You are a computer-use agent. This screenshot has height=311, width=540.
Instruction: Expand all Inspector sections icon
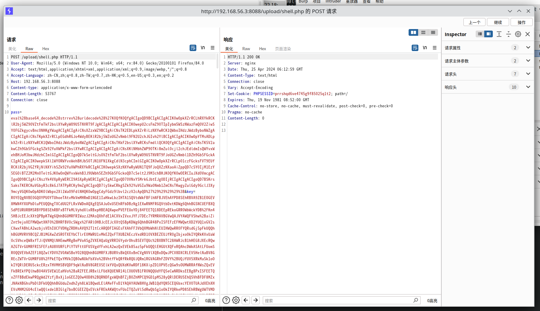coord(499,34)
